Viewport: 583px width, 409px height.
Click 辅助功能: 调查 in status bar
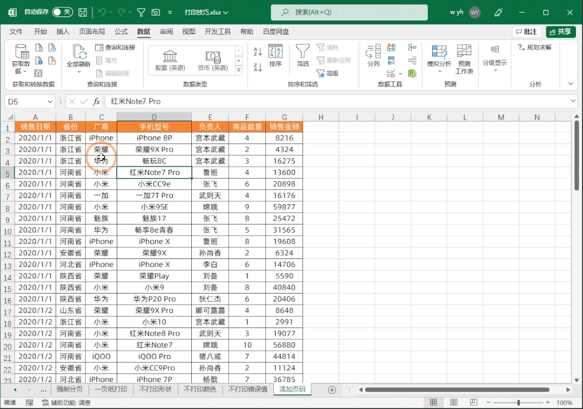[66, 403]
